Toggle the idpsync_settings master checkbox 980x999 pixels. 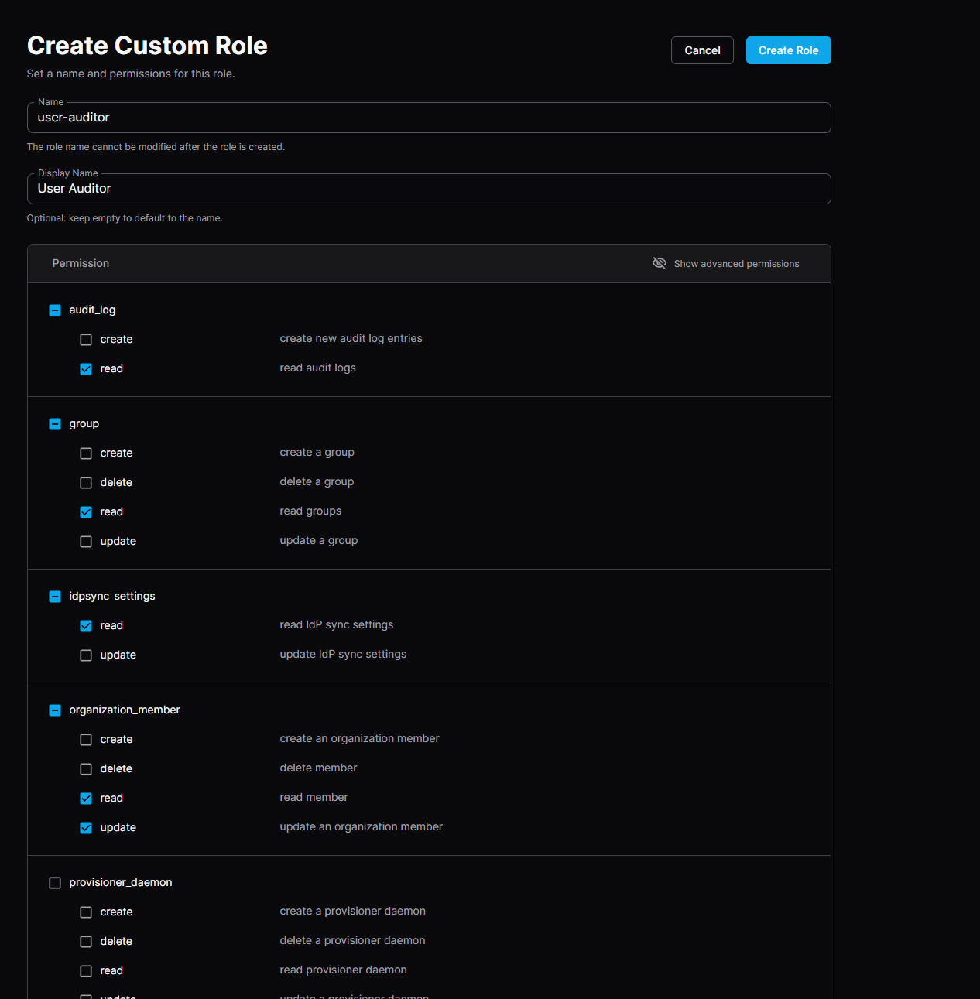click(x=54, y=596)
